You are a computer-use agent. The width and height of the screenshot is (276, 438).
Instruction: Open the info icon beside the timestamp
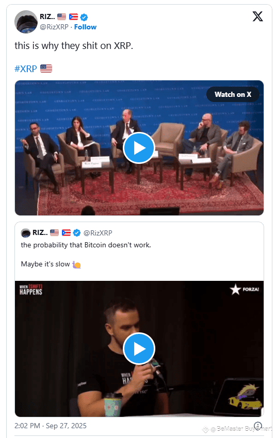257,426
